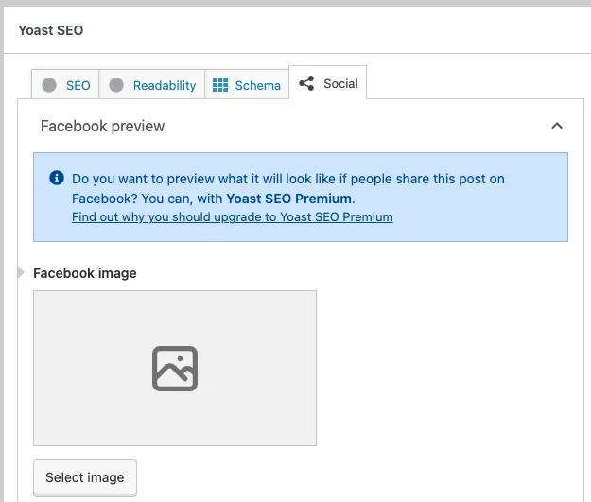This screenshot has height=502, width=591.
Task: Click the blue info icon in the notice
Action: pyautogui.click(x=56, y=177)
